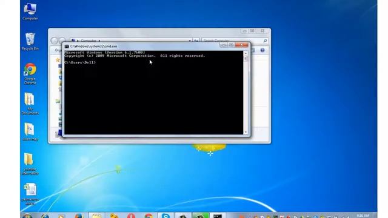Image resolution: width=388 pixels, height=218 pixels.
Task: Open Skype from the taskbar
Action: (166, 216)
